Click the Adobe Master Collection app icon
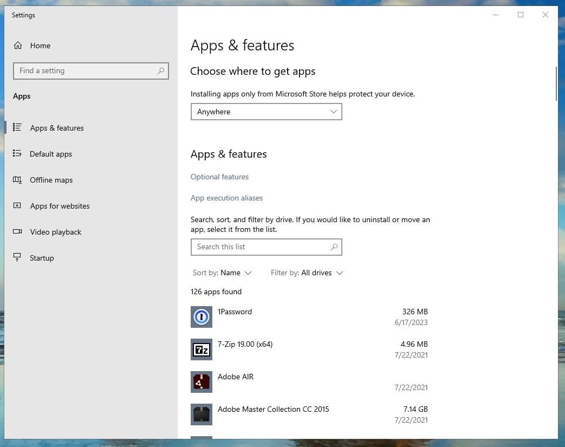The width and height of the screenshot is (565, 447). 202,414
